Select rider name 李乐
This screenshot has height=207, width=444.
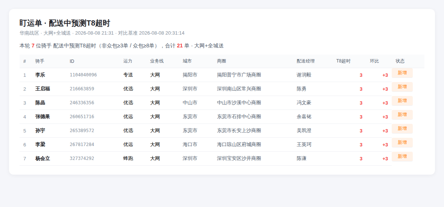40,75
